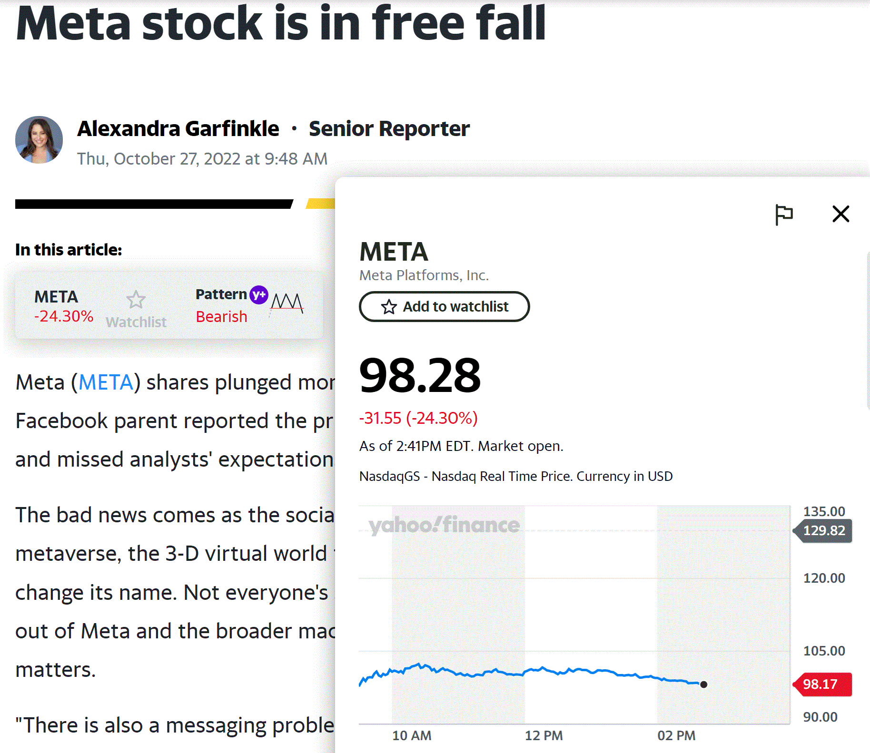Click the star inside Add to watchlist
This screenshot has height=753, width=870.
(389, 307)
